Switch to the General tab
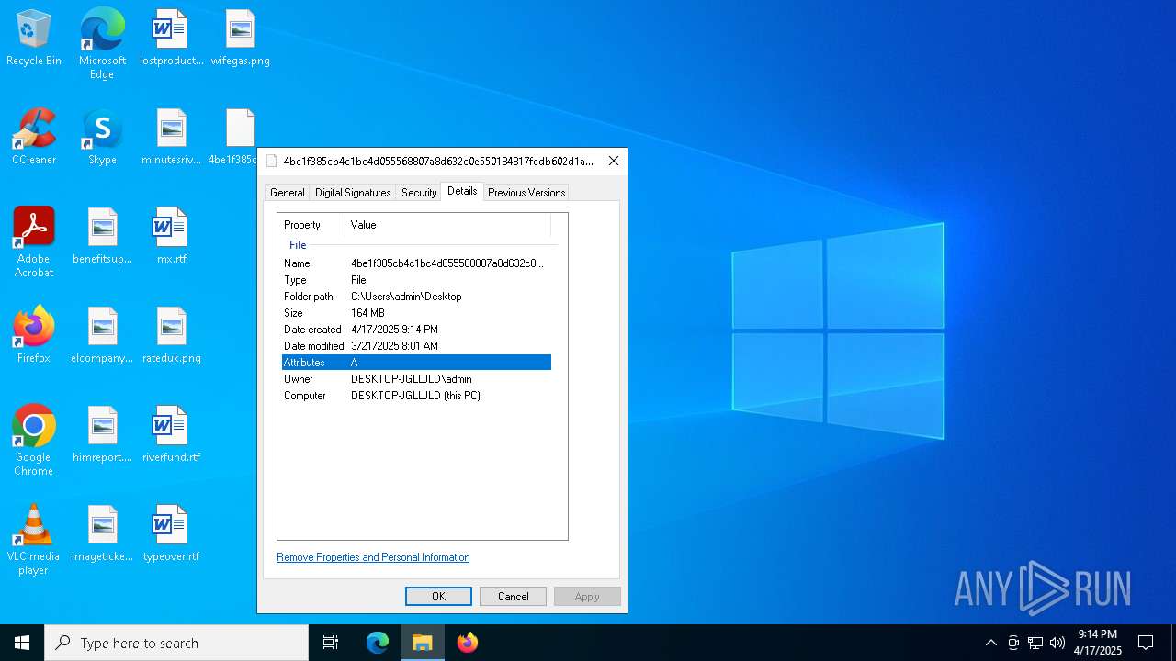 287,193
